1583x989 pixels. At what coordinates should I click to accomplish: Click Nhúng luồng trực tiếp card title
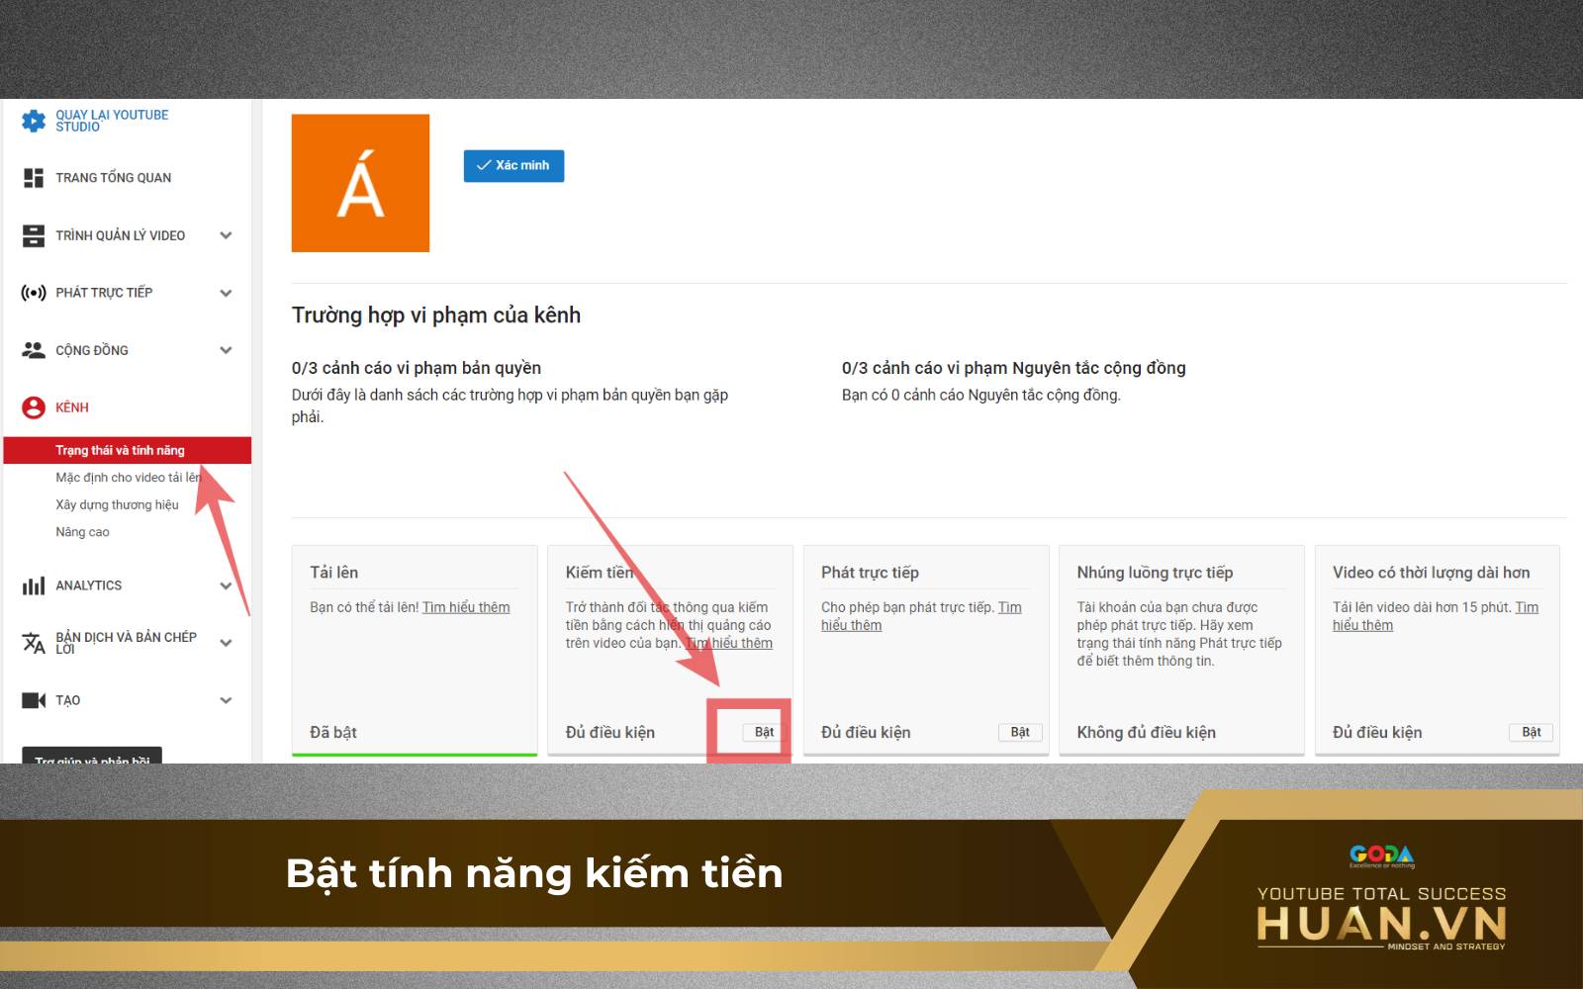[1155, 573]
